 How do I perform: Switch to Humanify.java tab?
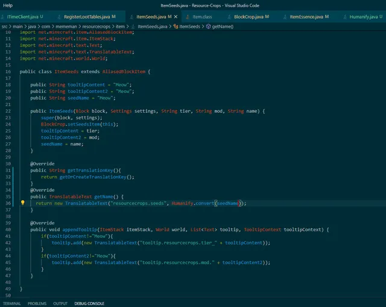pos(363,17)
